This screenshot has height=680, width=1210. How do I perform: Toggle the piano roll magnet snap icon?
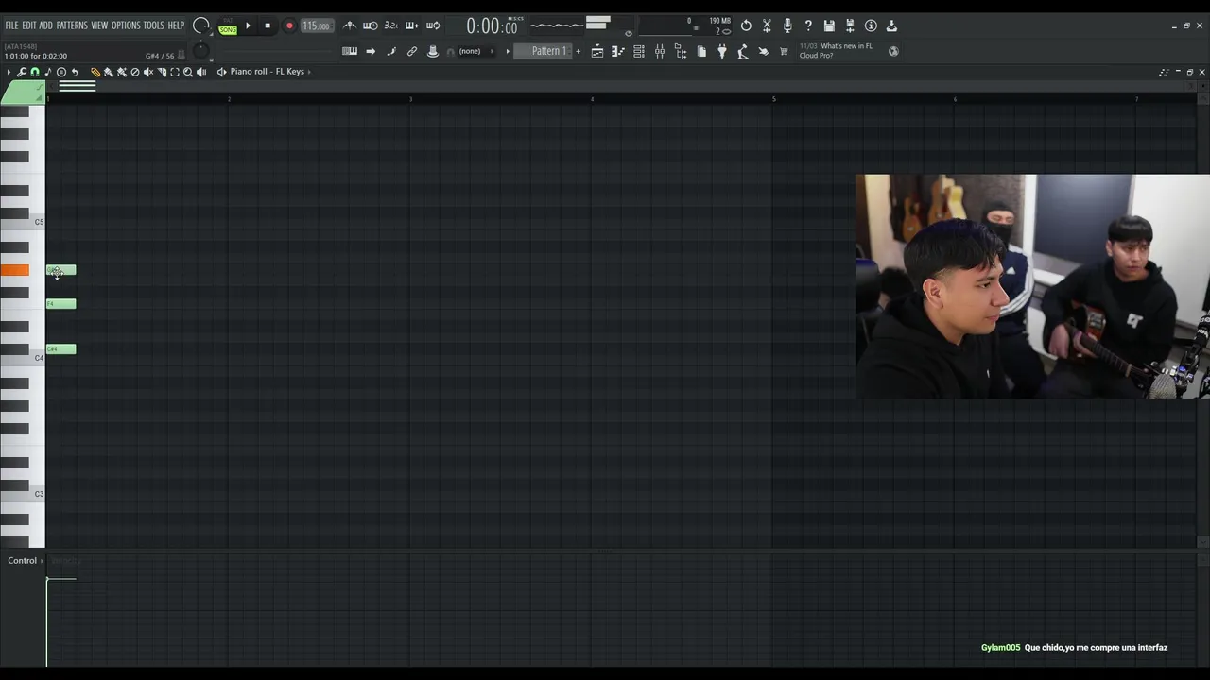[35, 72]
